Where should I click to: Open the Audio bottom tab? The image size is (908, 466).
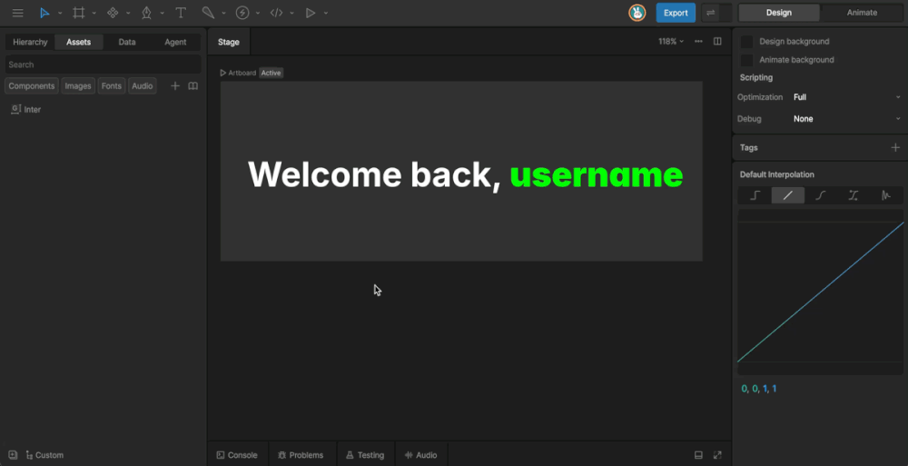click(421, 455)
